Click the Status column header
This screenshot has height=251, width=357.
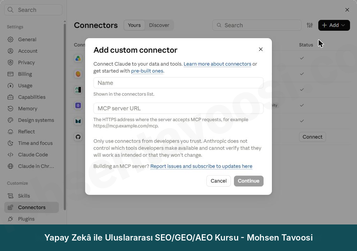(x=306, y=45)
